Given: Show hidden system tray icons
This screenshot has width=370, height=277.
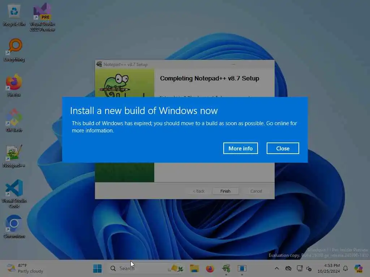Looking at the screenshot, I should coord(277,268).
